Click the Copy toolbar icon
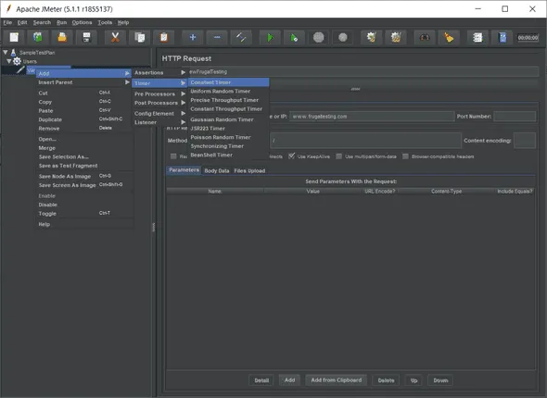The image size is (547, 398). point(140,37)
